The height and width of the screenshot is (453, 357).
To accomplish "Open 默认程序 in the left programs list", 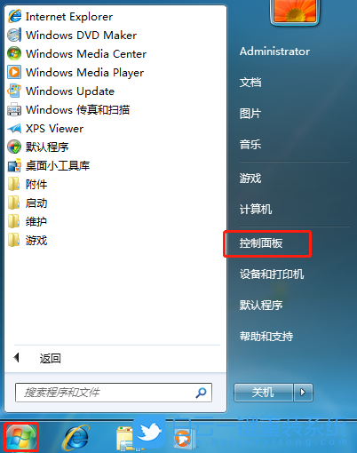I will [x=38, y=147].
